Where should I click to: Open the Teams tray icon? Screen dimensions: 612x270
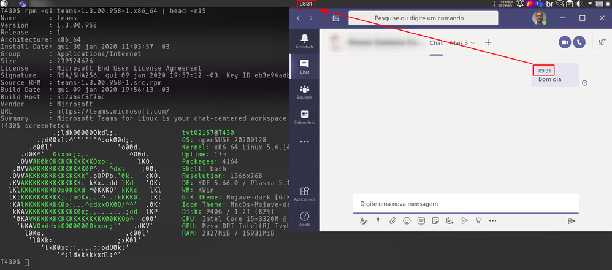tap(540, 4)
